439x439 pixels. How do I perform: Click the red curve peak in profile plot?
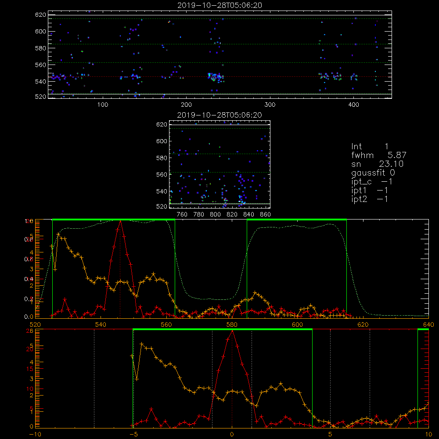click(x=120, y=221)
